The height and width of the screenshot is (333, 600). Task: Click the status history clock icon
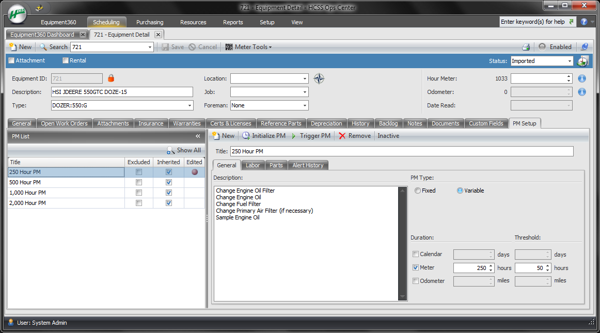583,61
